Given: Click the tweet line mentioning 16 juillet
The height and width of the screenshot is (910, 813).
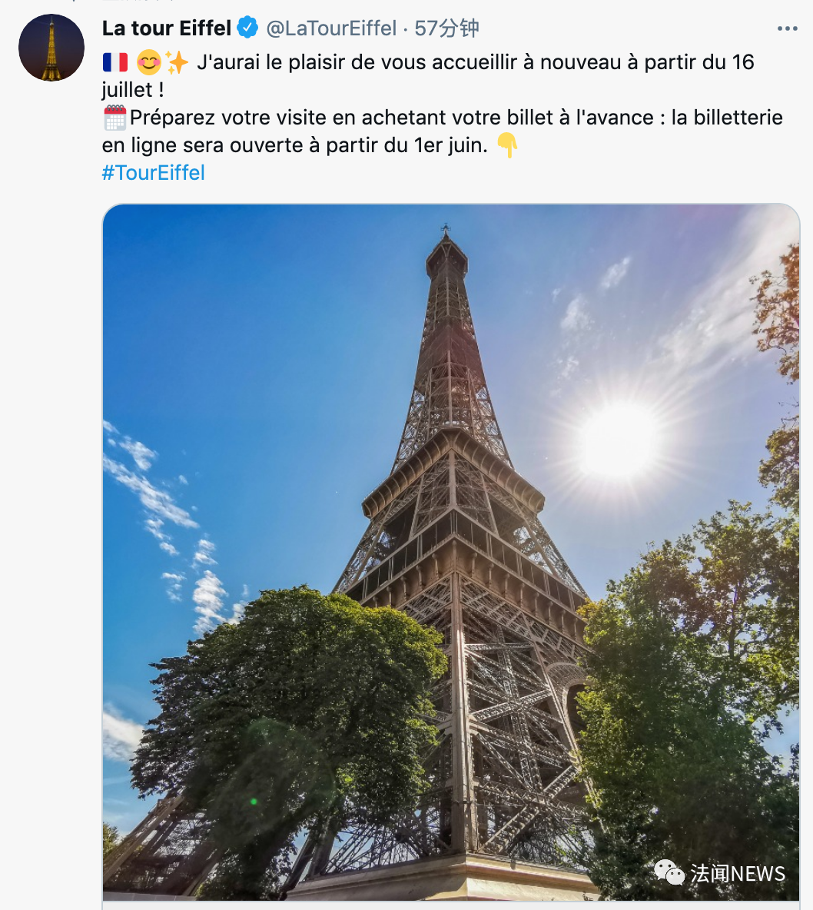Looking at the screenshot, I should coord(475,62).
